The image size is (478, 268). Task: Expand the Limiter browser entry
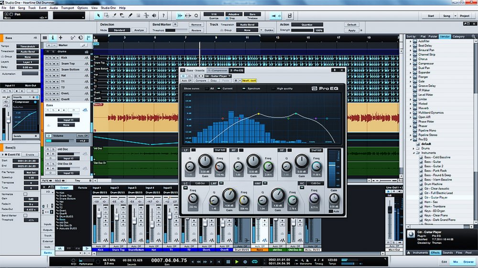pos(410,99)
